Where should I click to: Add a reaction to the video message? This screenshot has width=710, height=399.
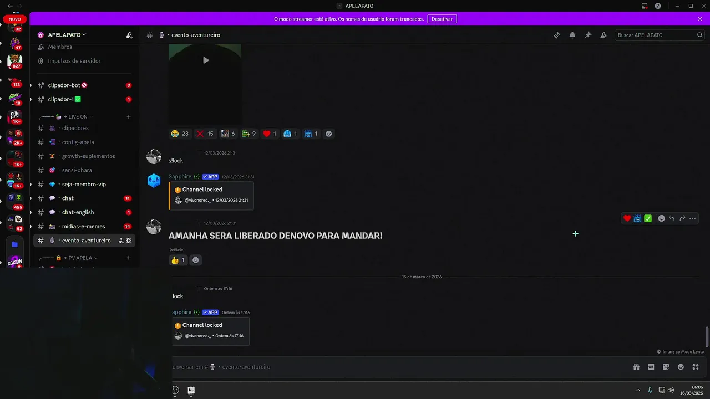329,134
